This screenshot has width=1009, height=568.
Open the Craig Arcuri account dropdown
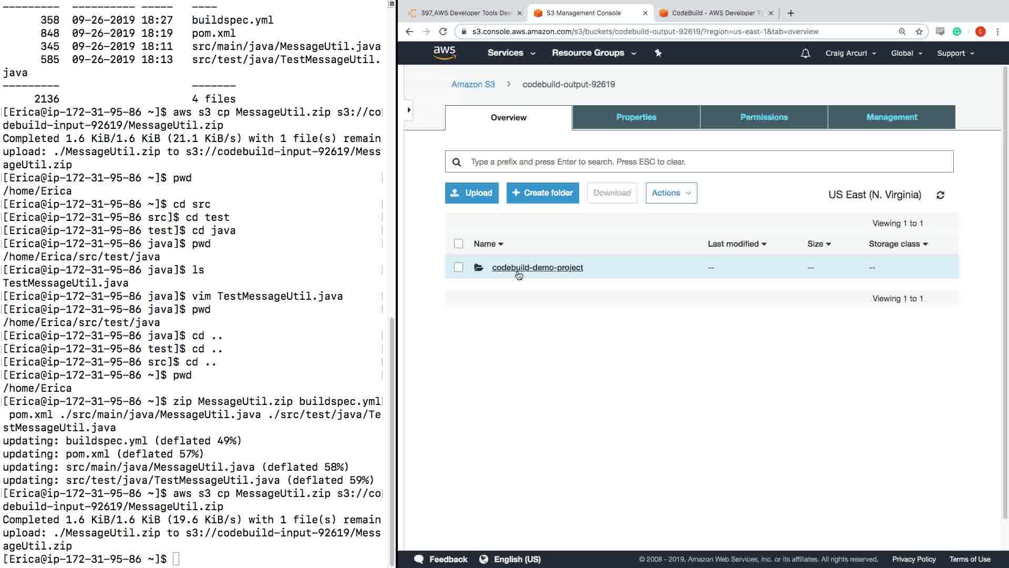pos(850,53)
